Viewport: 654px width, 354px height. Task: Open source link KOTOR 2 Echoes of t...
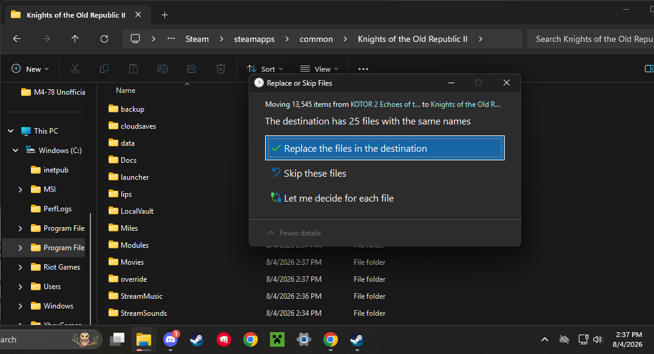click(x=385, y=104)
